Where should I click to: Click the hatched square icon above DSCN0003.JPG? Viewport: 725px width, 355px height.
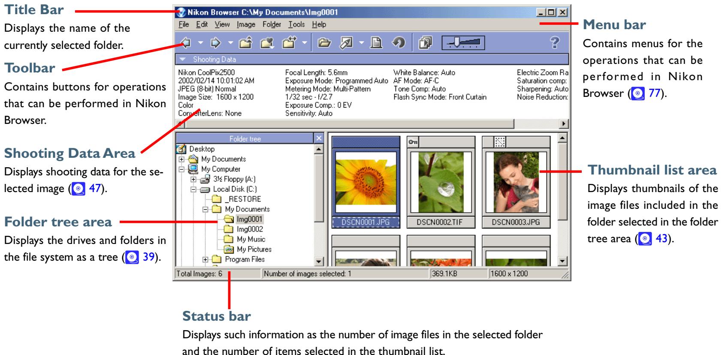click(x=500, y=142)
